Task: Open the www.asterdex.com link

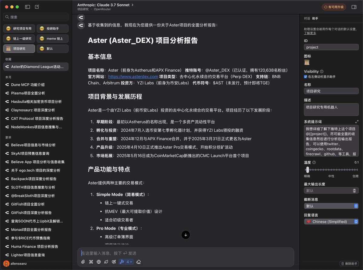Action: pyautogui.click(x=133, y=77)
